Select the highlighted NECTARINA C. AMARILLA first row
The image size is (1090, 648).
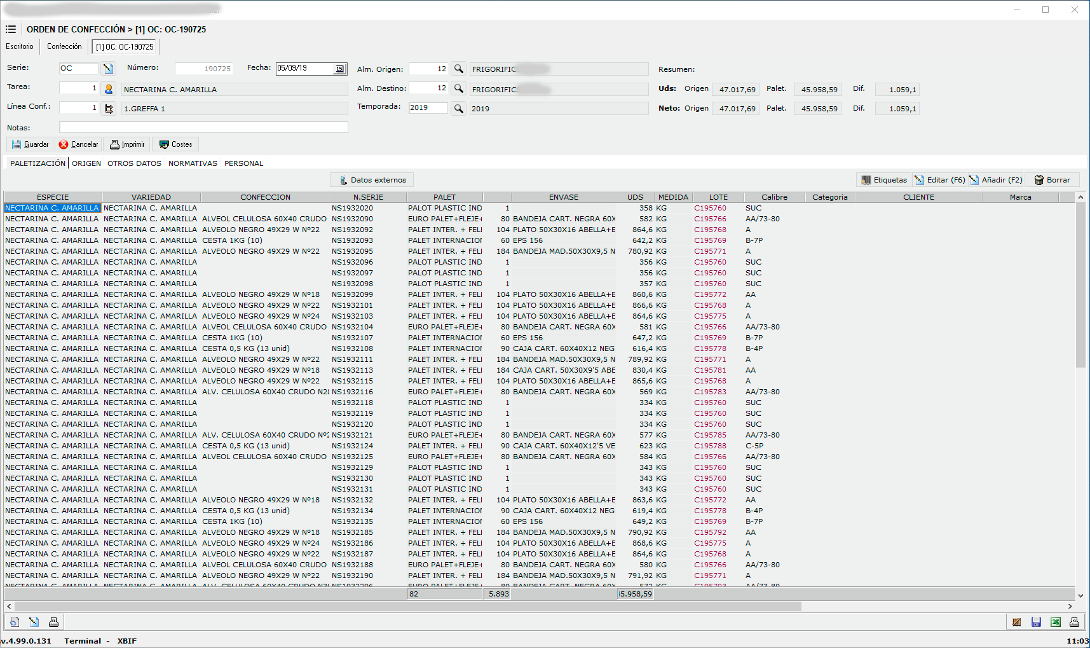click(x=53, y=208)
